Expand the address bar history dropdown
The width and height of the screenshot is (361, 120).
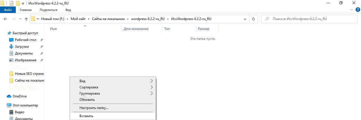coord(245,19)
